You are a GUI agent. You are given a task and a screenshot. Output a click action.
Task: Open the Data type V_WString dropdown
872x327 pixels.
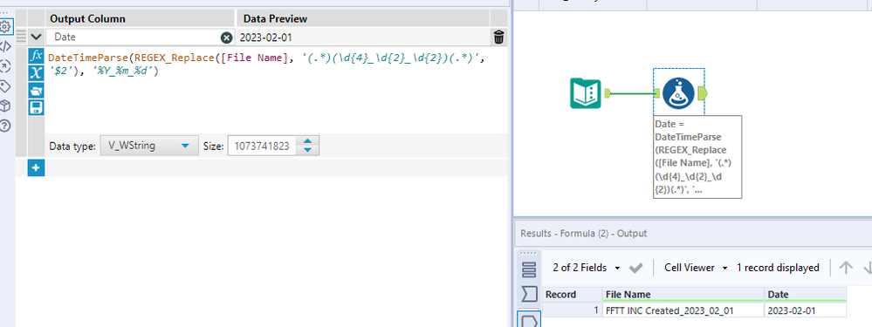point(148,146)
